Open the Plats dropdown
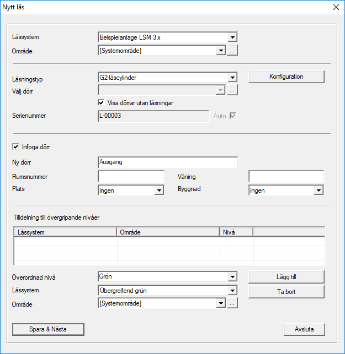 coord(159,190)
